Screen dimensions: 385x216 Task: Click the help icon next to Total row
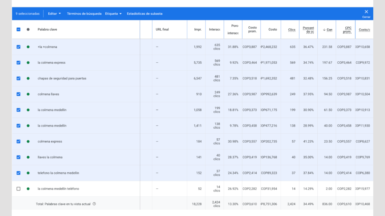94,204
